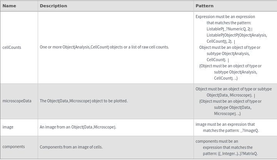Viewport: 277px width, 160px height.
Task: Click the components parameter name cell
Action: coord(13,147)
